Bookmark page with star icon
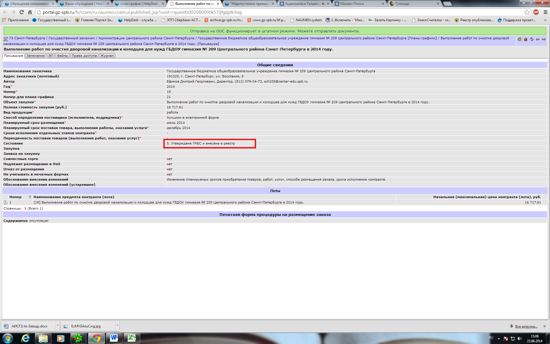Image resolution: width=550 pixels, height=344 pixels. 527,12
